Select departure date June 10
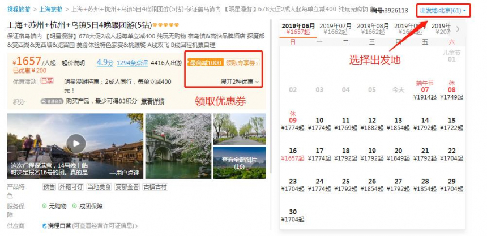 (319, 123)
